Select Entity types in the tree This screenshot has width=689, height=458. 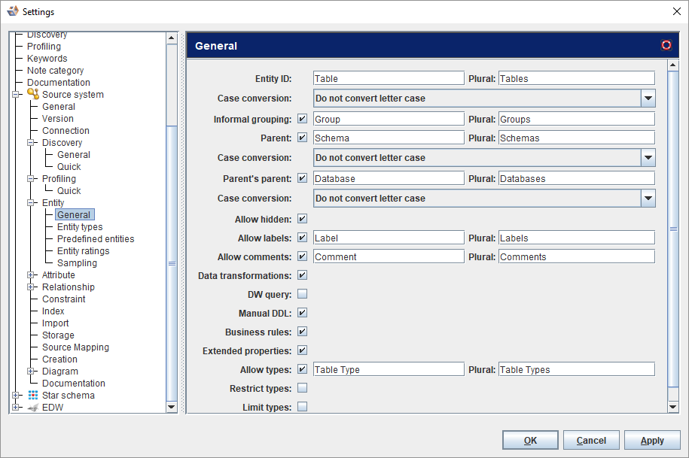(80, 227)
